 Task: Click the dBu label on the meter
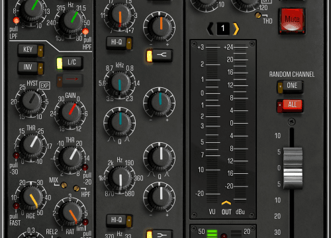(240, 212)
